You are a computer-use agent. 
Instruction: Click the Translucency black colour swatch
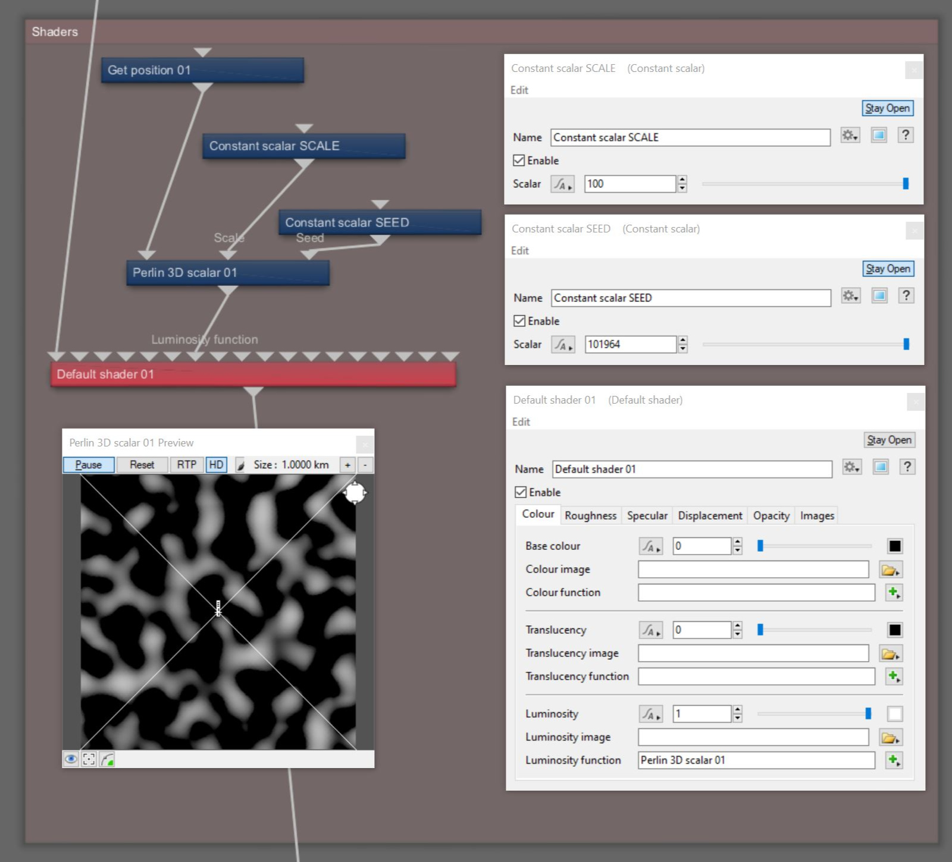894,630
